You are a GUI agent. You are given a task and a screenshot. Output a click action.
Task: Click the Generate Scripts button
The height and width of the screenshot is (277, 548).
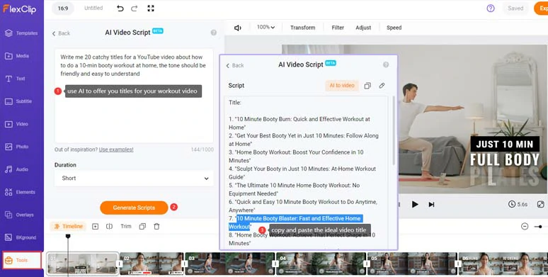coord(134,208)
